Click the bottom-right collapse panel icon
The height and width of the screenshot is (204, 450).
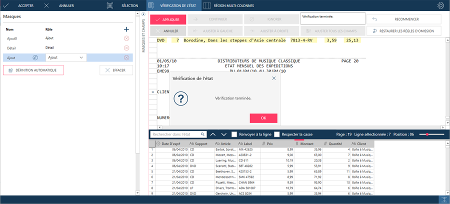pyautogui.click(x=443, y=199)
